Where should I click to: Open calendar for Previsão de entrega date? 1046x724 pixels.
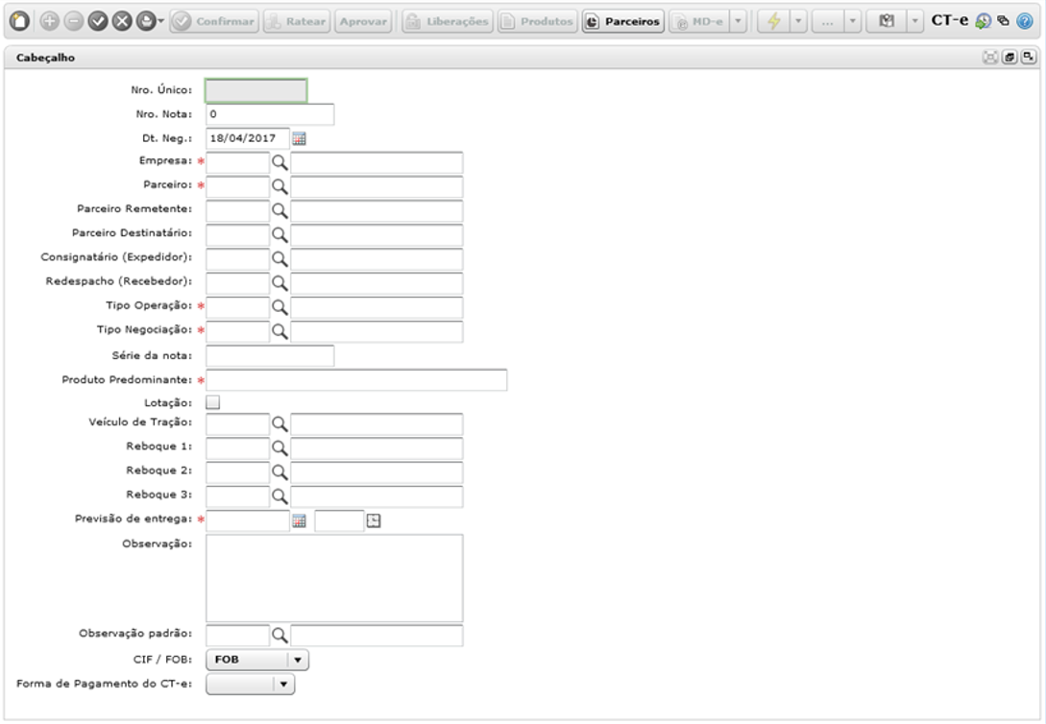pos(299,520)
